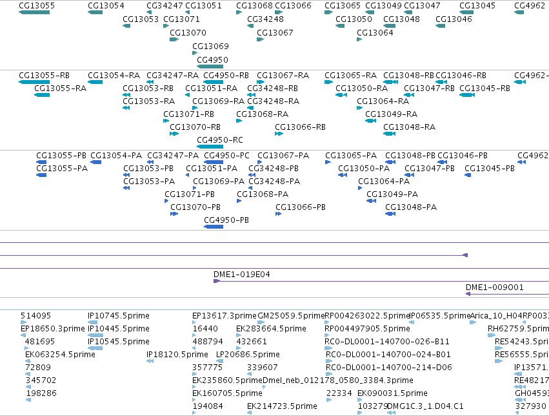Select the EP18650.3prime EST label
The image size is (549, 416).
[x=53, y=329]
